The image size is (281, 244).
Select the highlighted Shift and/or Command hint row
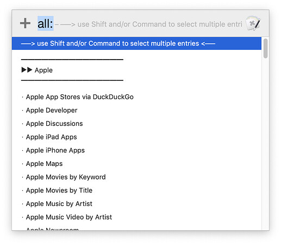coord(136,43)
